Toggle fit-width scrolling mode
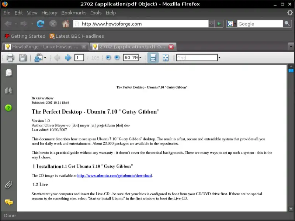295x221 pixels. [x=153, y=58]
